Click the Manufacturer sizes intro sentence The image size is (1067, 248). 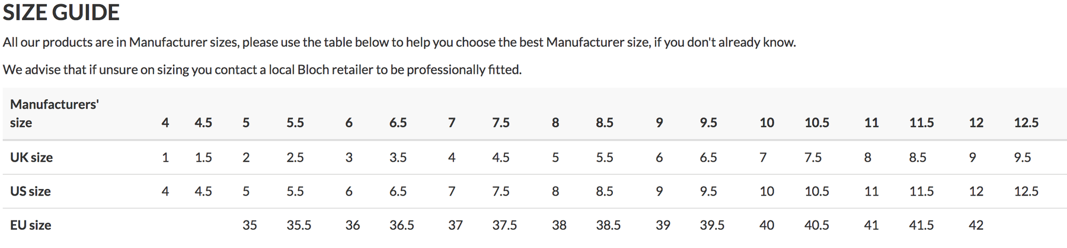tap(399, 43)
